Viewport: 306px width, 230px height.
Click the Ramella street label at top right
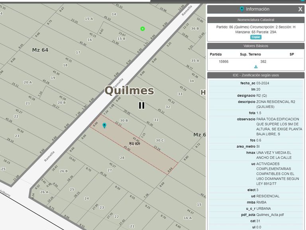coord(187,10)
